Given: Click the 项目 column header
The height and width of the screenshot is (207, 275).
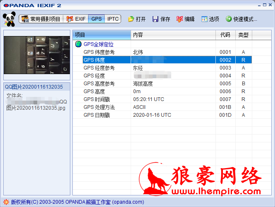Looking at the screenshot, I should (x=102, y=35).
